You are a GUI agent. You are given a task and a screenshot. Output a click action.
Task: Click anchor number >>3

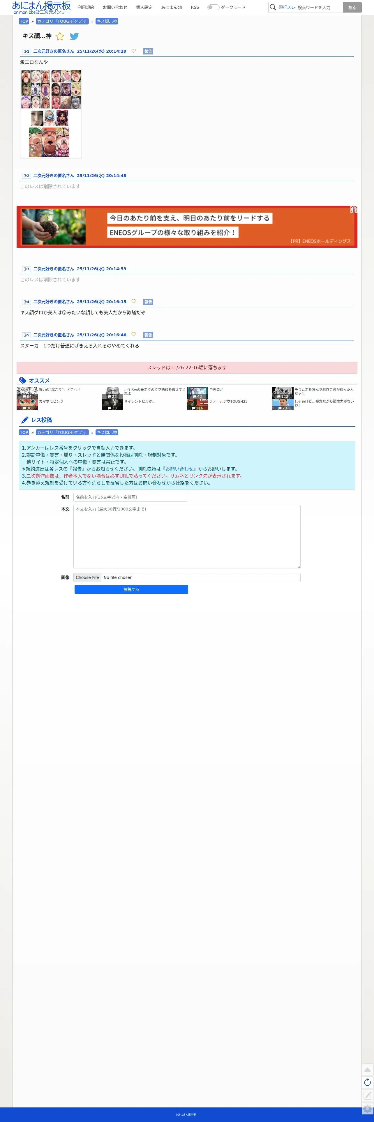click(x=27, y=269)
